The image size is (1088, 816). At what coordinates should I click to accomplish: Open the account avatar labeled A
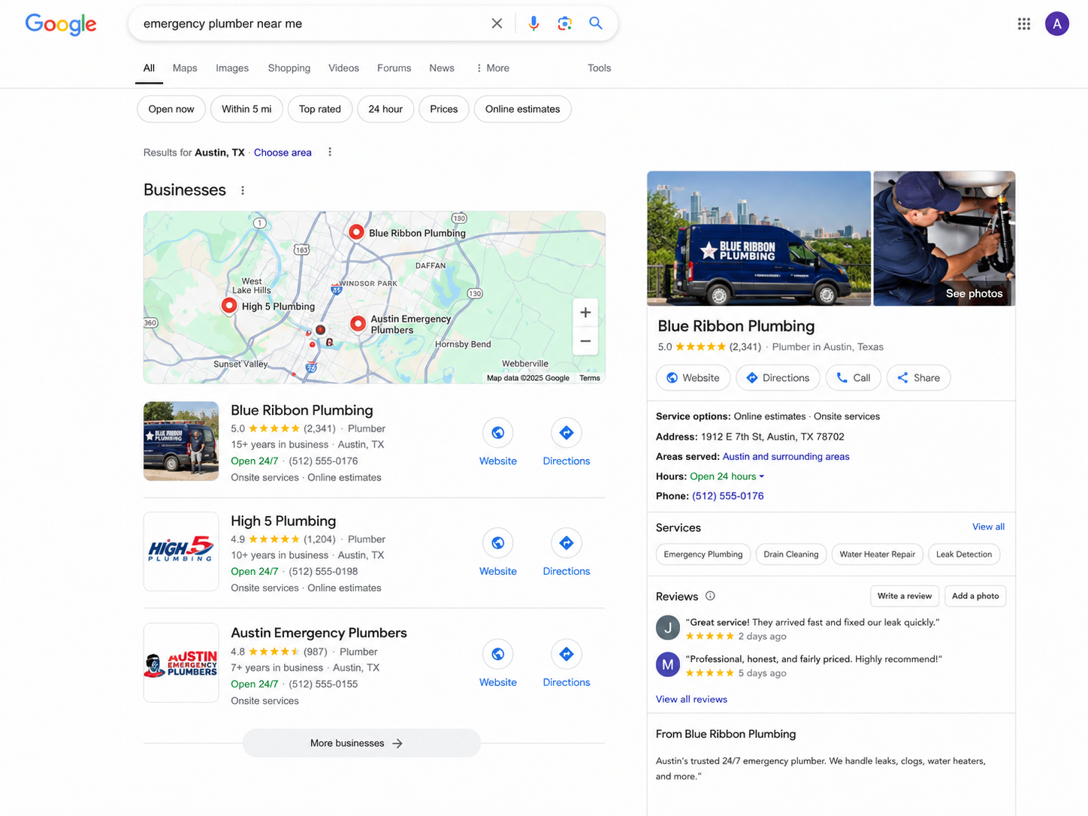(x=1056, y=24)
